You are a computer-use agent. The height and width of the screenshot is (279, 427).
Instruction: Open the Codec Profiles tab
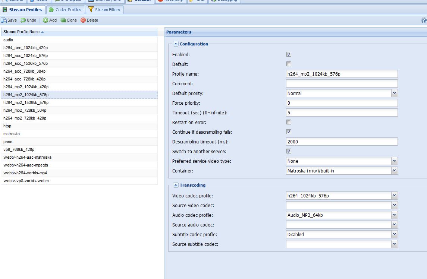pos(65,10)
